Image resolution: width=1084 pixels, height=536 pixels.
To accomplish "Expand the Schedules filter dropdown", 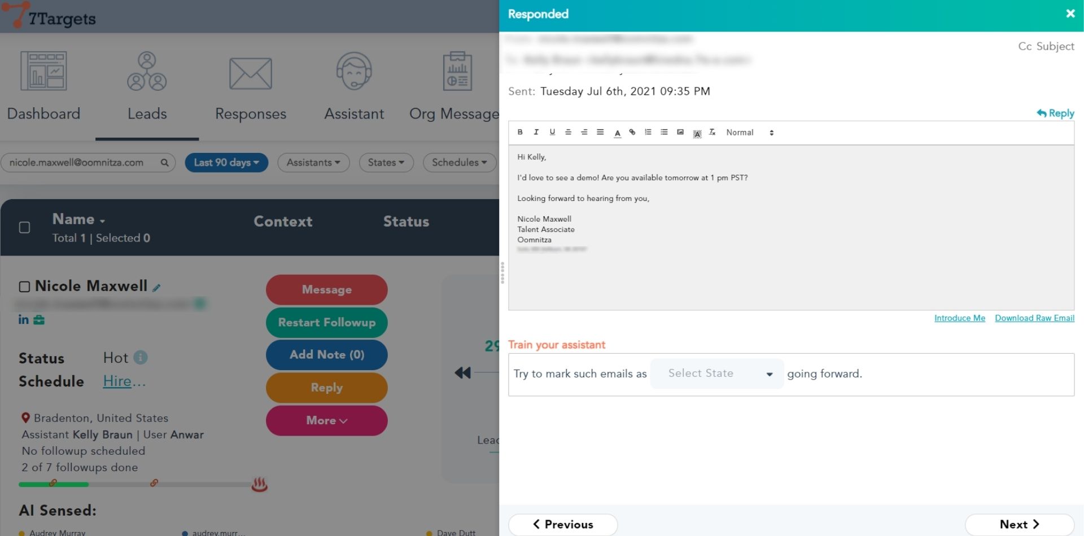I will 459,162.
